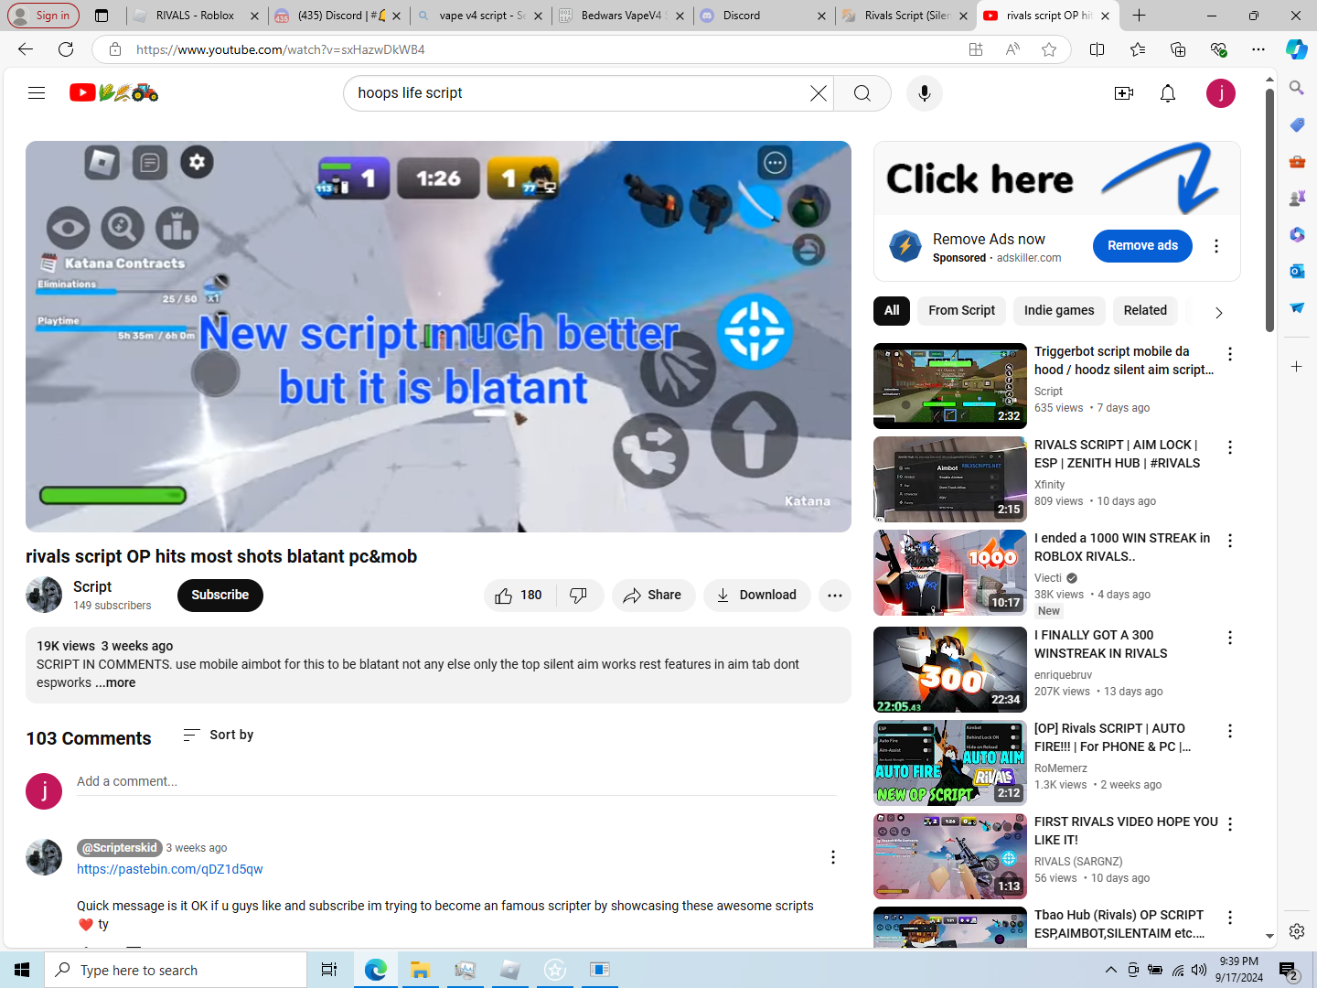Image resolution: width=1317 pixels, height=988 pixels.
Task: Show next filter chips with arrow
Action: tap(1218, 312)
